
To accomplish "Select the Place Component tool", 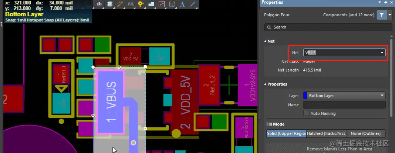I will [109, 4].
